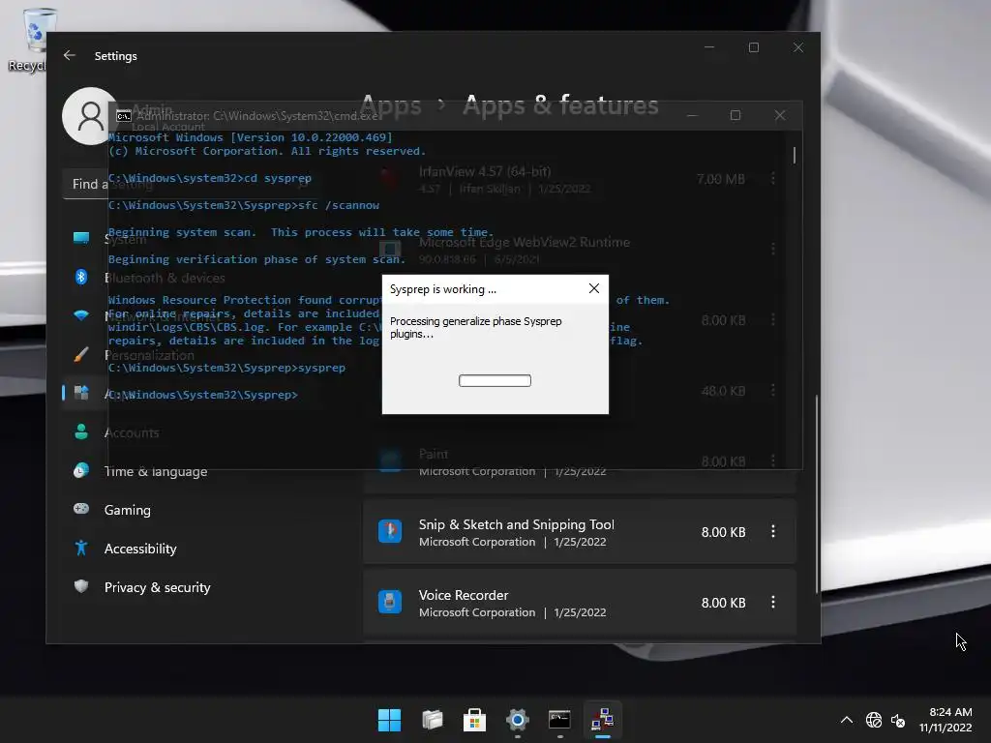Click the Apps icon in Settings sidebar
Viewport: 991px width, 743px height.
[81, 393]
